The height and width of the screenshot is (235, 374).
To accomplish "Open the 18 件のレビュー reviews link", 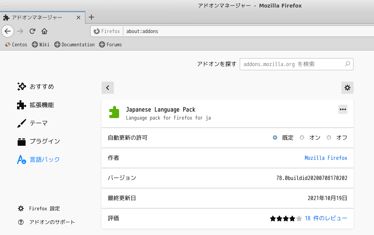I will pyautogui.click(x=326, y=218).
